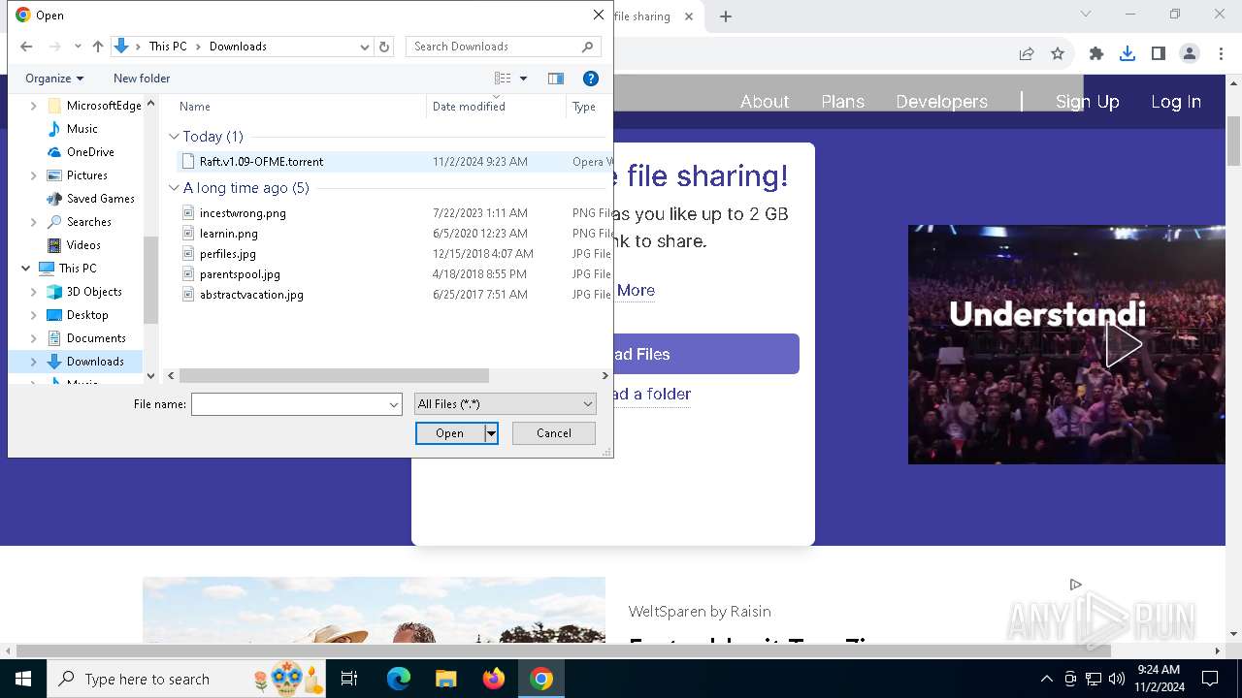
Task: Click Sign Up on the website
Action: click(1087, 102)
